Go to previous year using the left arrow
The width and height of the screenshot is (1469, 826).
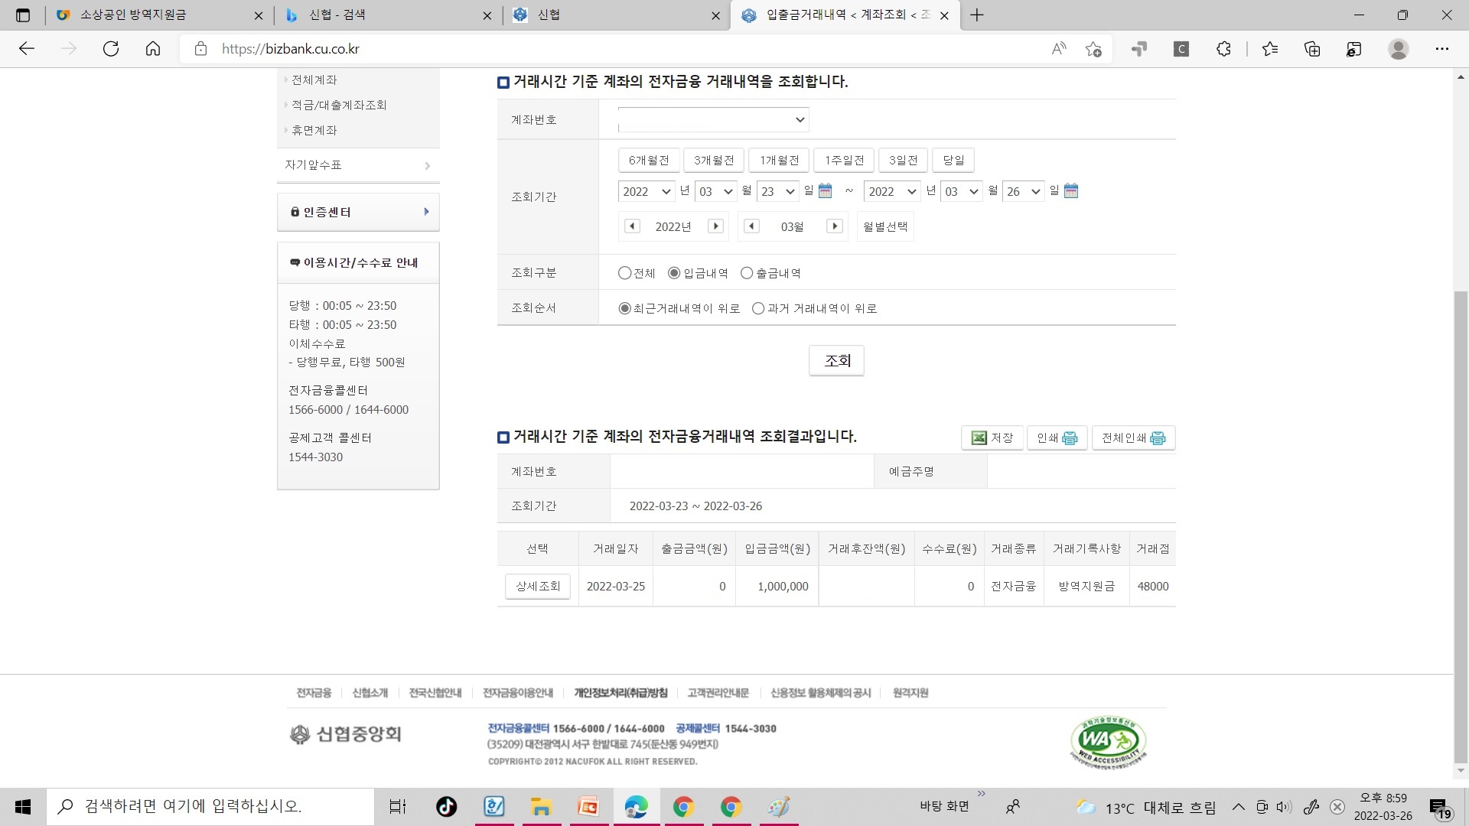pyautogui.click(x=632, y=226)
